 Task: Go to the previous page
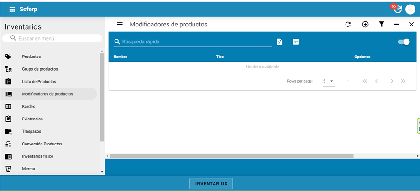376,81
